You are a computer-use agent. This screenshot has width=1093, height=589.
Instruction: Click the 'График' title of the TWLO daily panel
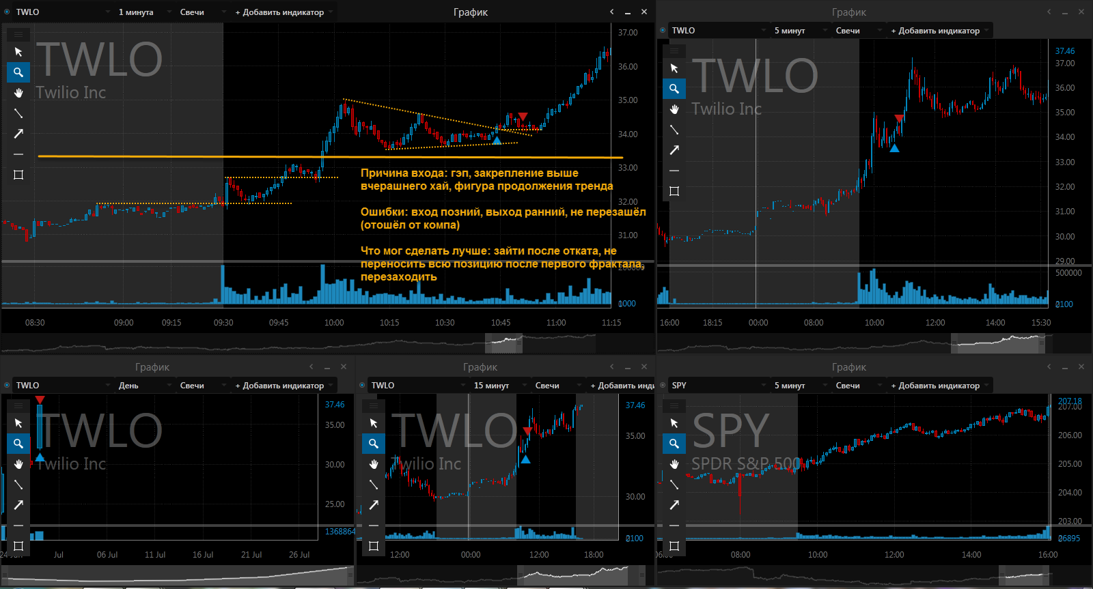click(x=152, y=367)
